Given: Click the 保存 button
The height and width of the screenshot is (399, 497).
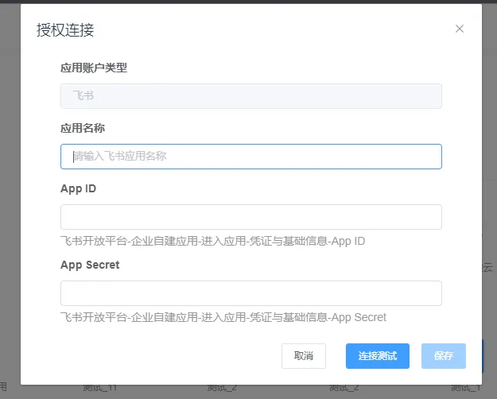Looking at the screenshot, I should (443, 356).
